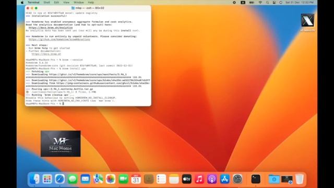Click the docs.brew.sh/Analytics link

[51, 28]
